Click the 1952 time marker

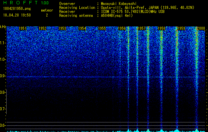pyautogui.click(x=42, y=28)
